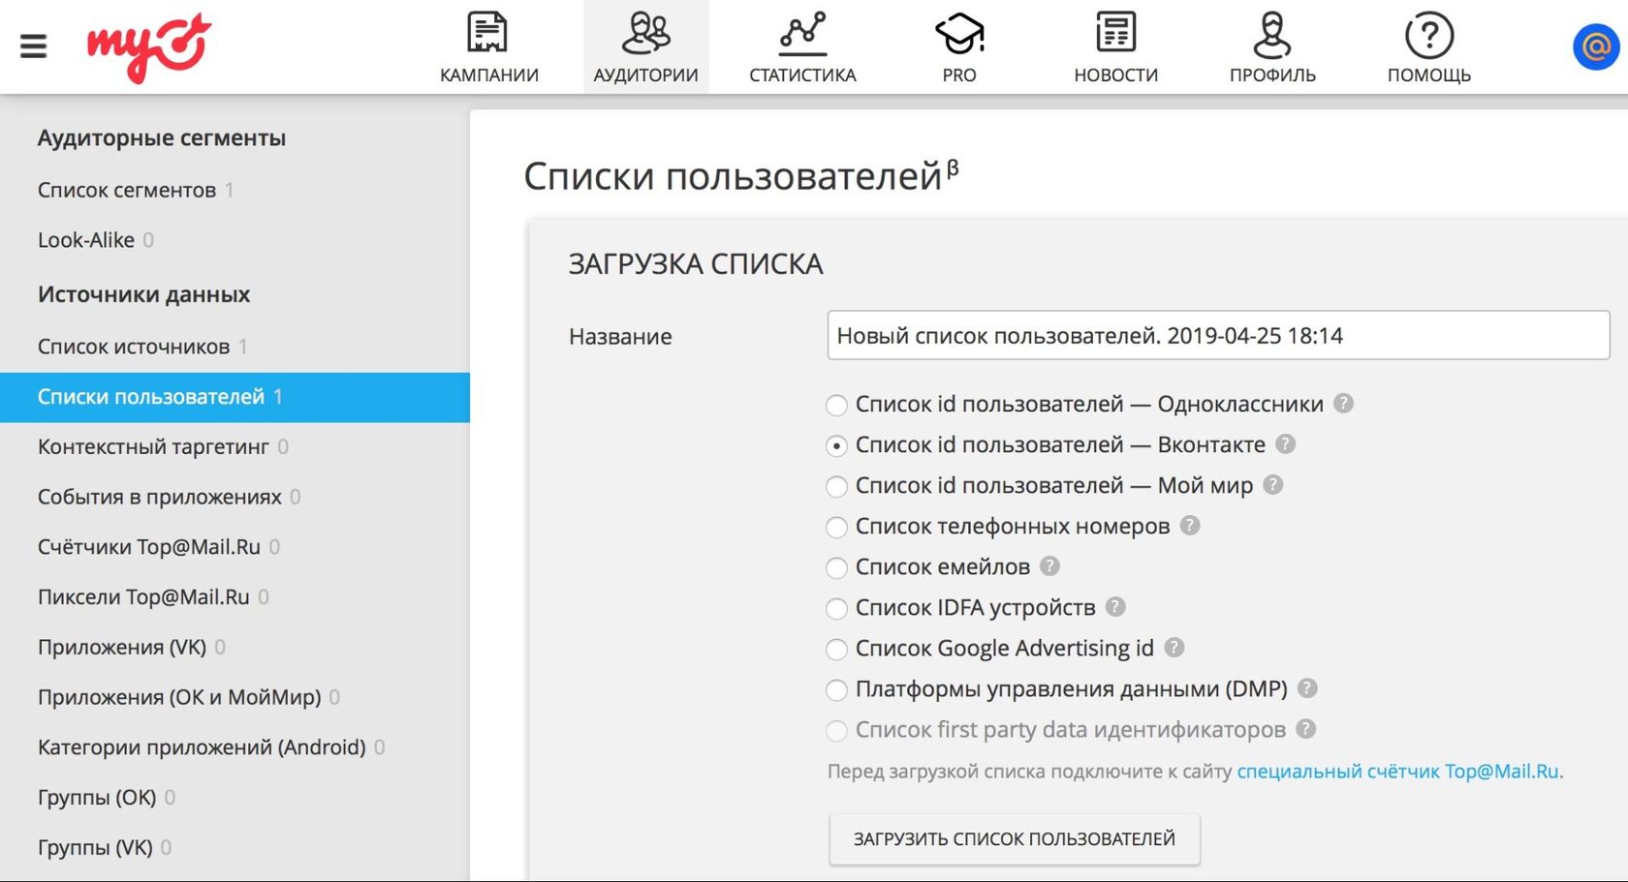Select Список емейлов option

837,567
